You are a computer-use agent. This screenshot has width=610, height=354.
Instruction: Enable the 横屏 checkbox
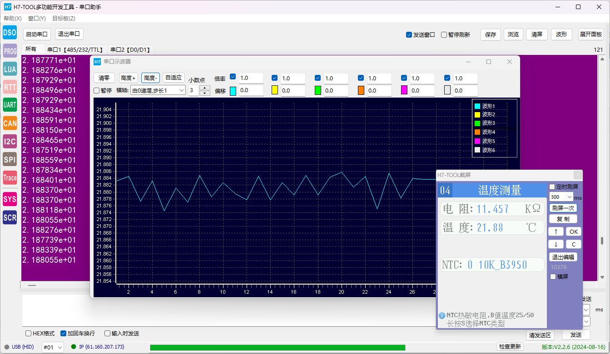click(x=553, y=276)
